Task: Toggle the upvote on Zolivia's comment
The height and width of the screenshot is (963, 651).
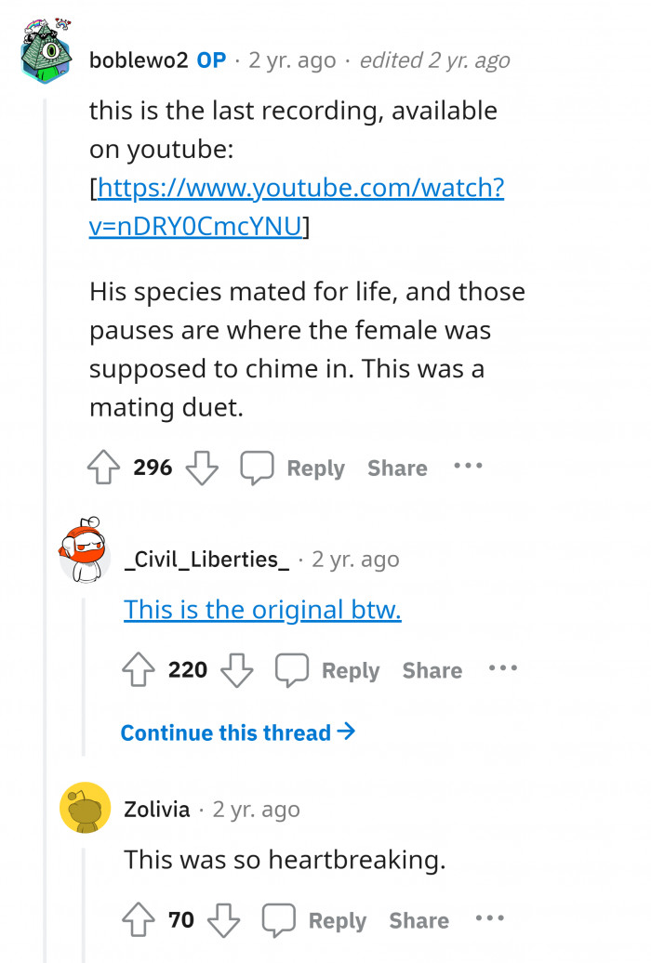Action: [x=138, y=920]
